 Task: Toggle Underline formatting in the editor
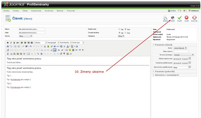point(14,43)
